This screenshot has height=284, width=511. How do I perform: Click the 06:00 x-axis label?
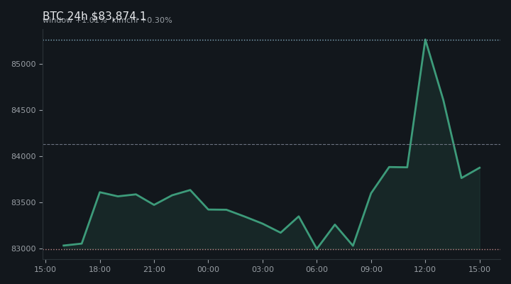pyautogui.click(x=317, y=269)
